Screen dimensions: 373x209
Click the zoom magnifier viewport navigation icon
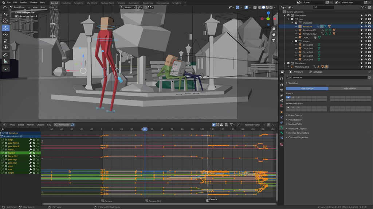pos(274,29)
